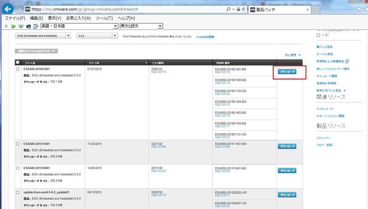Click the vm favicon in address bar
Viewport: 368px width, 209px height.
[28, 9]
